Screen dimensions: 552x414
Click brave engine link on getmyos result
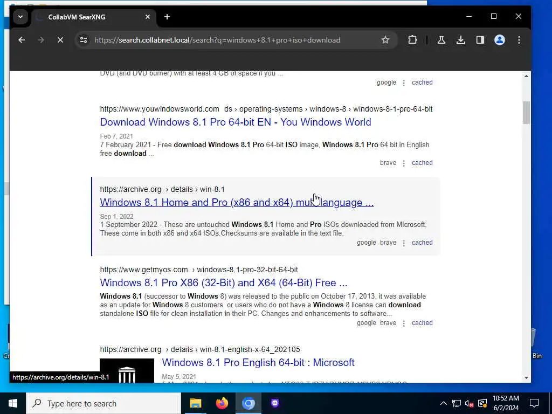tap(388, 323)
